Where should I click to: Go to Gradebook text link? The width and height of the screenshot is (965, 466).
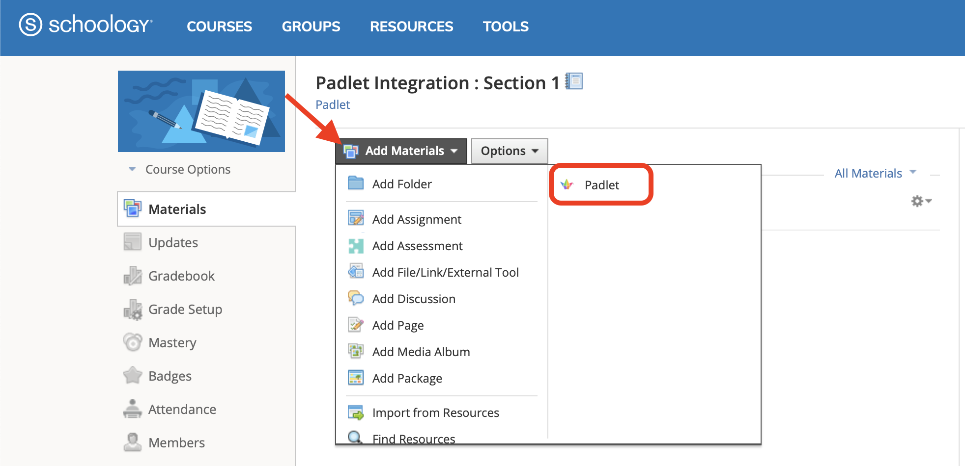pyautogui.click(x=182, y=276)
